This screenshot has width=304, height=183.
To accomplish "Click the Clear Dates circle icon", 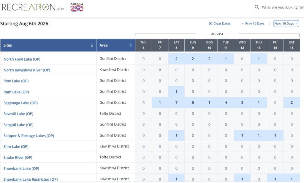I will tap(210, 24).
